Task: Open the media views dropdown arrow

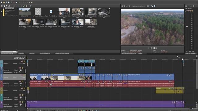Action: pyautogui.click(x=28, y=6)
